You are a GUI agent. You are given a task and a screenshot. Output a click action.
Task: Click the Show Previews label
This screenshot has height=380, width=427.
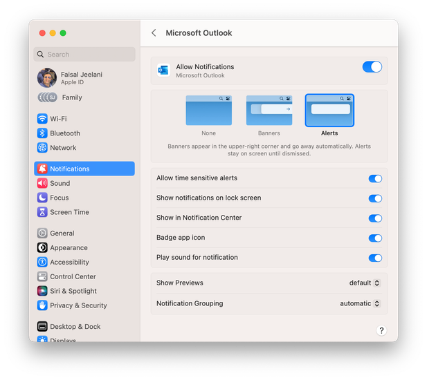point(180,283)
